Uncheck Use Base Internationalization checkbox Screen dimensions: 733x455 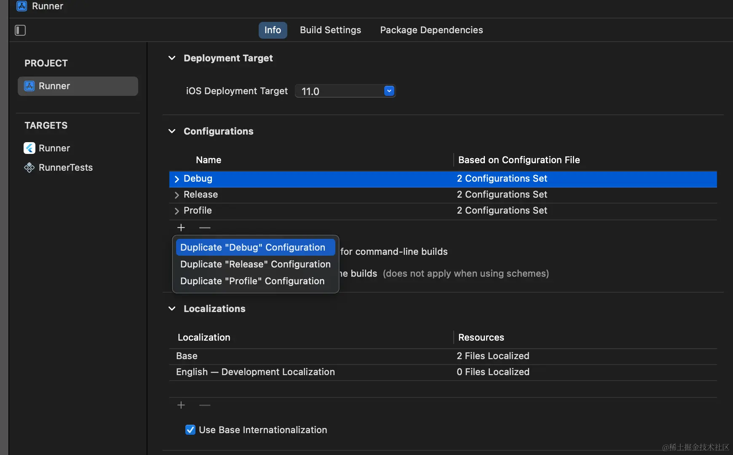[x=190, y=430]
